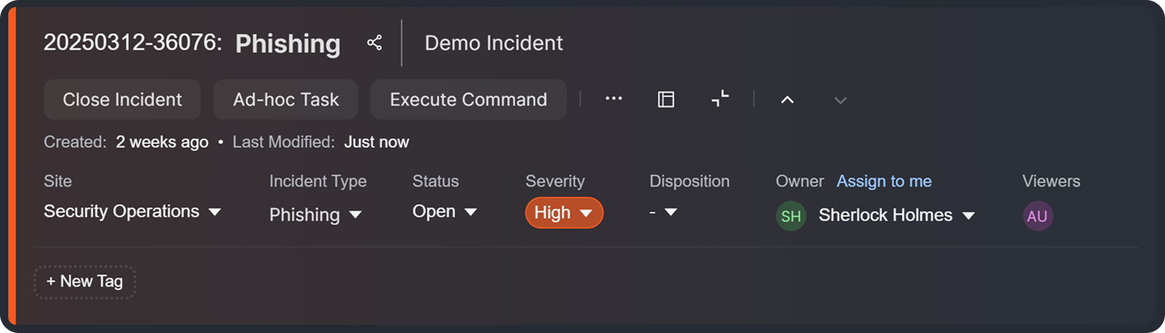The image size is (1165, 333).
Task: Click the Close Incident button
Action: coord(122,99)
